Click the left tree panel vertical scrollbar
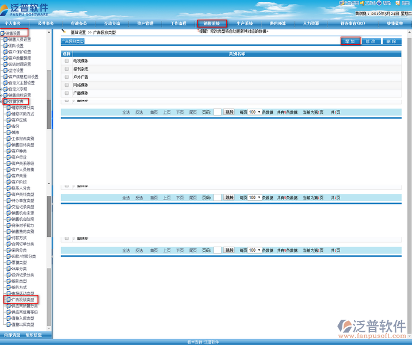412x345 pixels. [x=49, y=172]
